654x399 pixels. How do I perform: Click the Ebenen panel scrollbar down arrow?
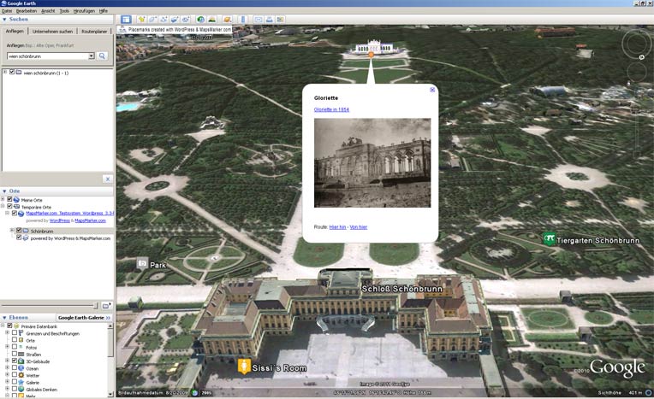pos(110,394)
